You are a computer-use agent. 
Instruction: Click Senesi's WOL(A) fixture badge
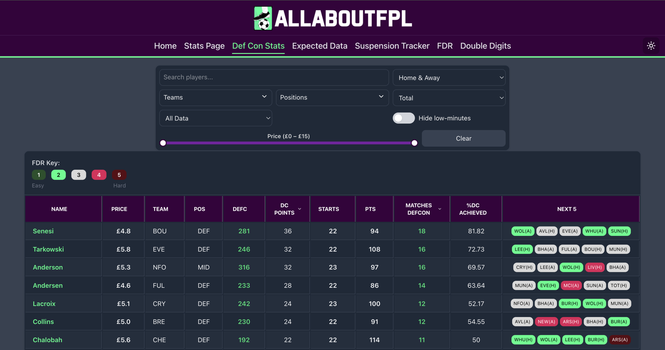pyautogui.click(x=522, y=231)
